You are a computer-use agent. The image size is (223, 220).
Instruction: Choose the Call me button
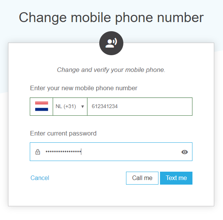pos(142,178)
